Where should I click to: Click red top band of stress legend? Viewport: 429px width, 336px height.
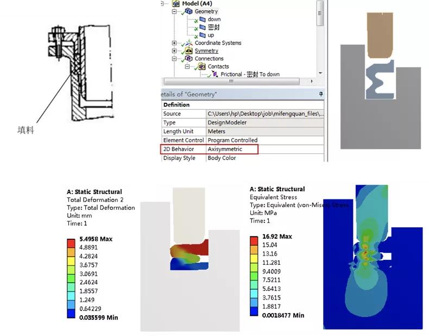[254, 241]
